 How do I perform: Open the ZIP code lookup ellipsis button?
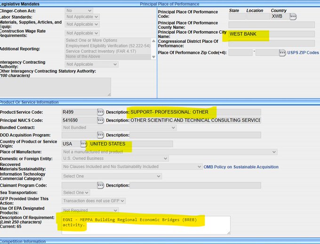[282, 53]
